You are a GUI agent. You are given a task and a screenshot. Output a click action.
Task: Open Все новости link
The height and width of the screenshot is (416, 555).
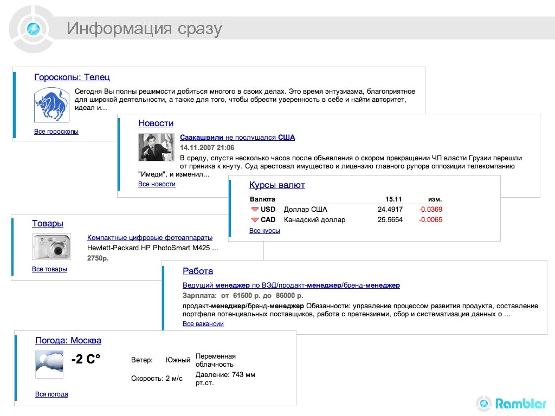click(157, 184)
